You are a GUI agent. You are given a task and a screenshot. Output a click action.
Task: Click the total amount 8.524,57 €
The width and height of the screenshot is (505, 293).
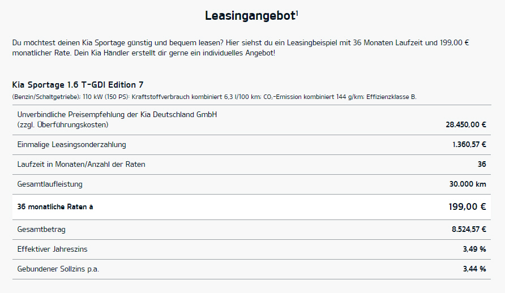pos(469,229)
